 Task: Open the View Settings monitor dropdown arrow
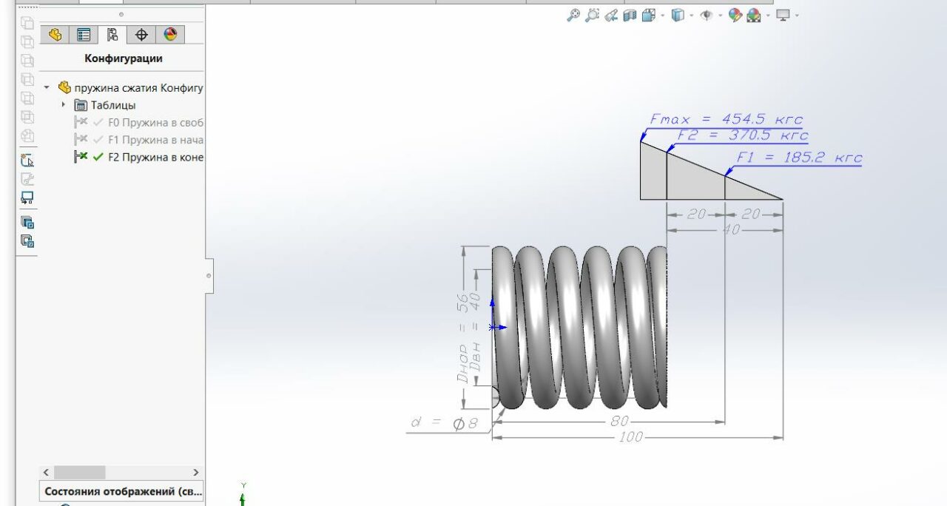click(x=797, y=16)
